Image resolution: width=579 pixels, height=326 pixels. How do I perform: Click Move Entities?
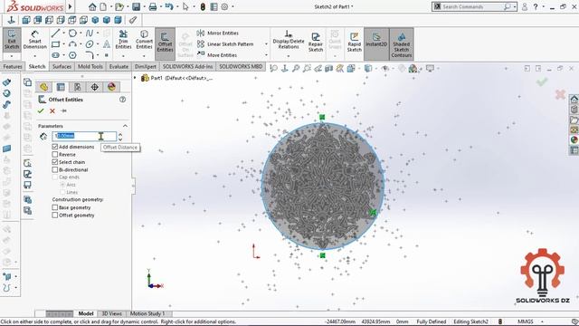[x=217, y=54]
